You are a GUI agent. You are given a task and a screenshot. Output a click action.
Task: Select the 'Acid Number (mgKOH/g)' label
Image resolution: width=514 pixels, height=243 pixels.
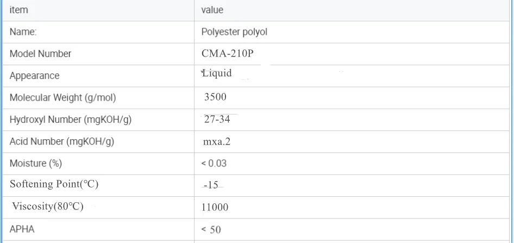(x=62, y=141)
